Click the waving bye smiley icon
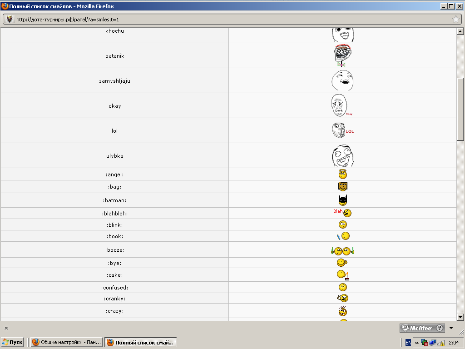 point(342,263)
